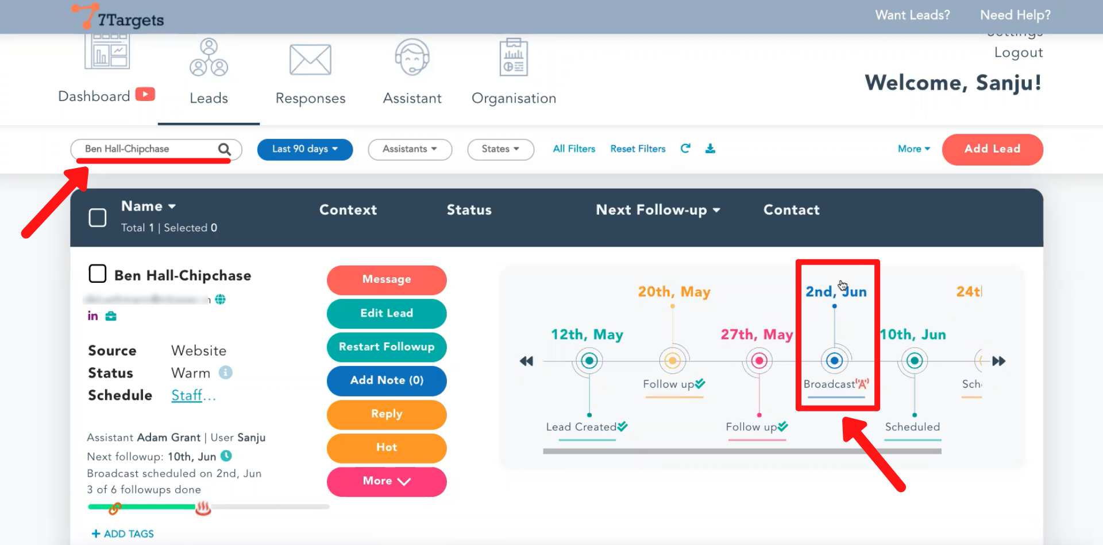Download leads using the download icon
1103x545 pixels.
click(710, 149)
